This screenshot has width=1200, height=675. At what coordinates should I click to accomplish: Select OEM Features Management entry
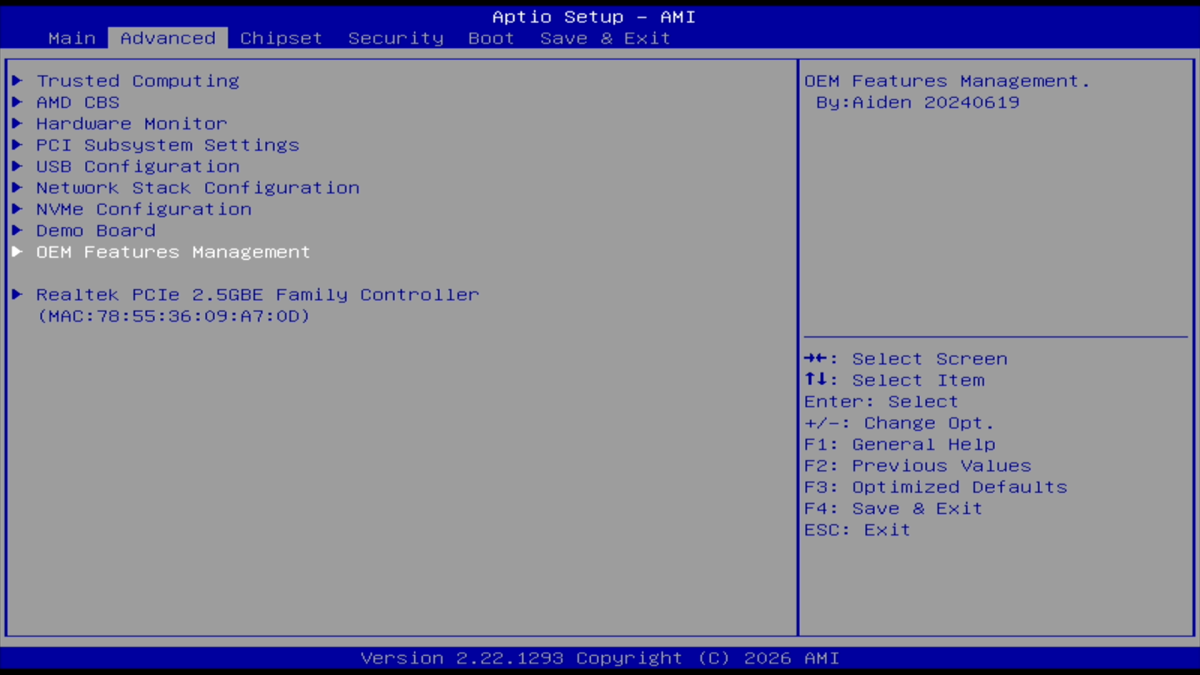(174, 252)
